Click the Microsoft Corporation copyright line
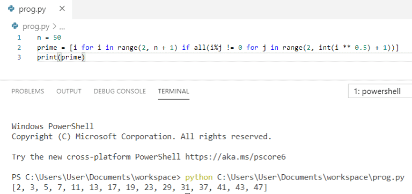The image size is (412, 194). click(142, 137)
